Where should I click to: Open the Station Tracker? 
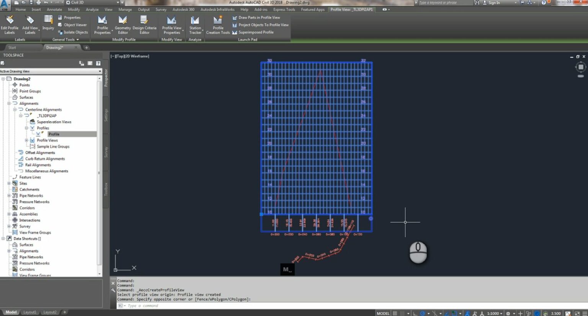pos(195,25)
